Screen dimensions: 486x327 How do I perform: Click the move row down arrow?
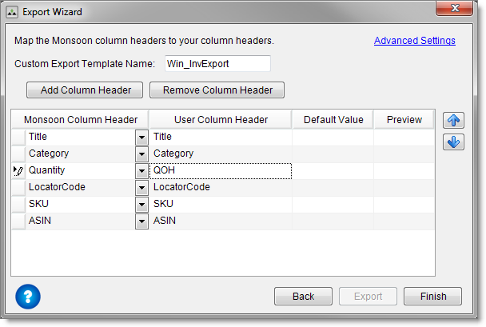(x=453, y=142)
